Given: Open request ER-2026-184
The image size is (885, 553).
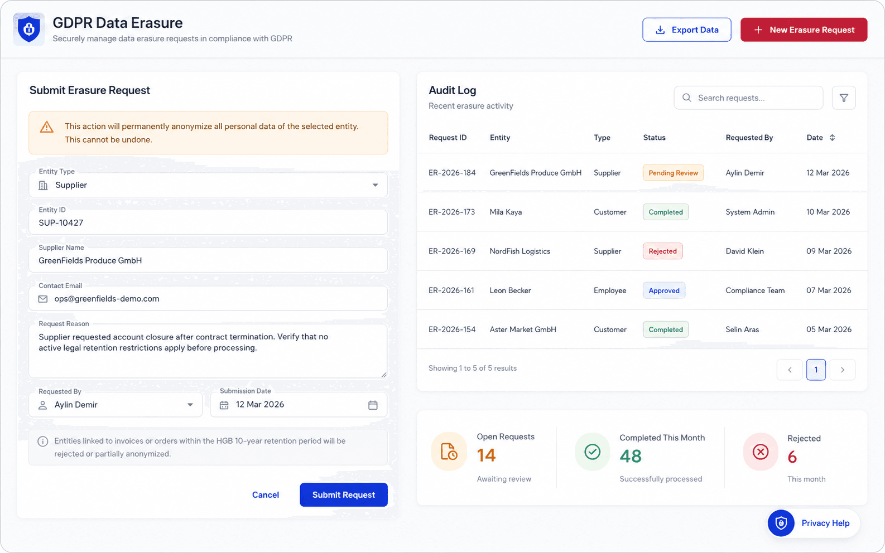Looking at the screenshot, I should click(x=452, y=173).
